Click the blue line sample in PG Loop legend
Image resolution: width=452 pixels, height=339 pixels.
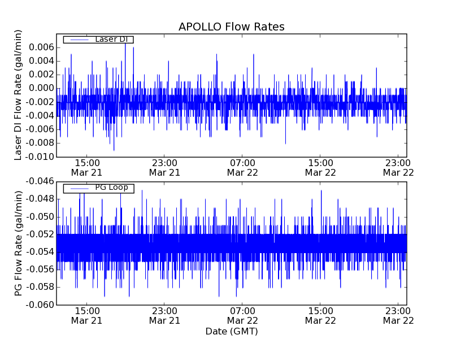click(x=79, y=188)
